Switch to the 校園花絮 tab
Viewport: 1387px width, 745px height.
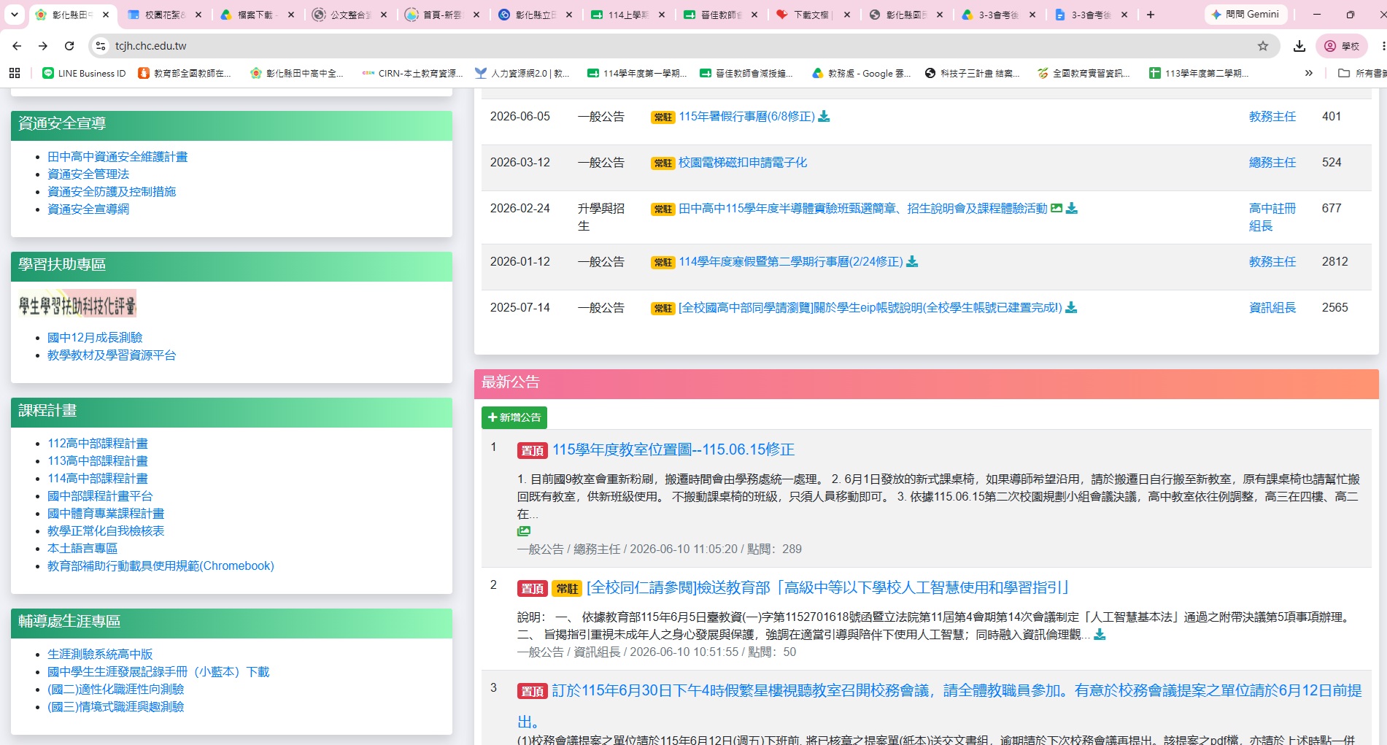165,15
